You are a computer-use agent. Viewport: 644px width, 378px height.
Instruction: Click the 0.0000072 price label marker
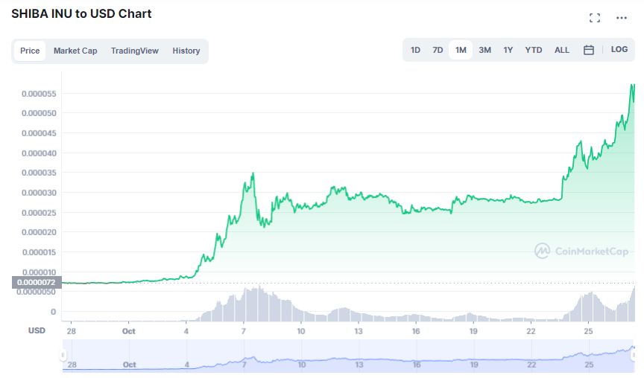36,283
